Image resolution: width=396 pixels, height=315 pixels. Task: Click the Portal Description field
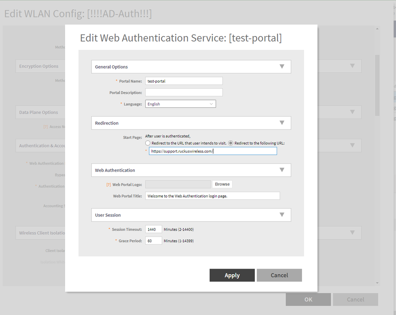pyautogui.click(x=184, y=92)
